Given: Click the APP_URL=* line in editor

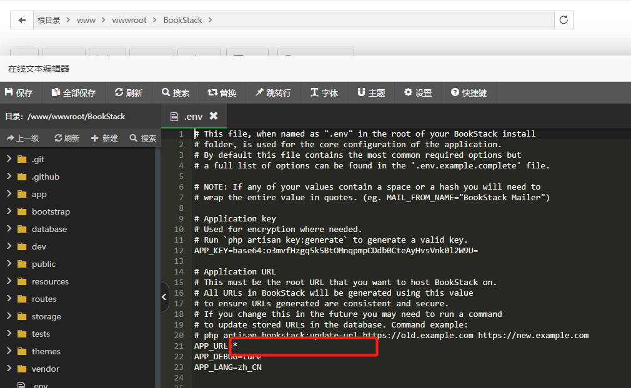Looking at the screenshot, I should [x=216, y=346].
